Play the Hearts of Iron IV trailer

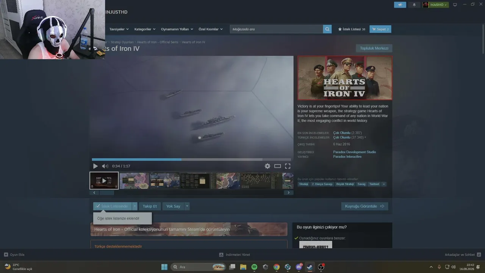pos(95,166)
